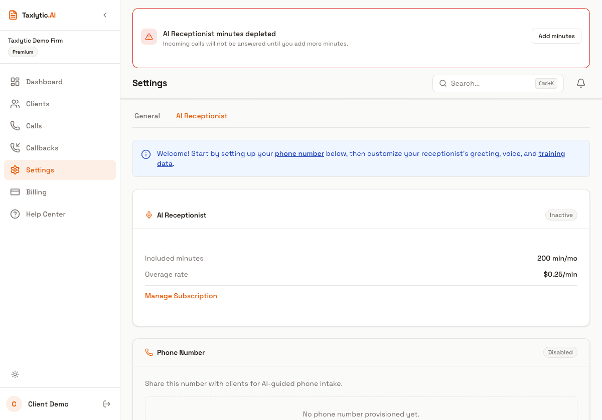The width and height of the screenshot is (602, 420).
Task: Click the warning triangle in the minutes alert
Action: point(148,36)
